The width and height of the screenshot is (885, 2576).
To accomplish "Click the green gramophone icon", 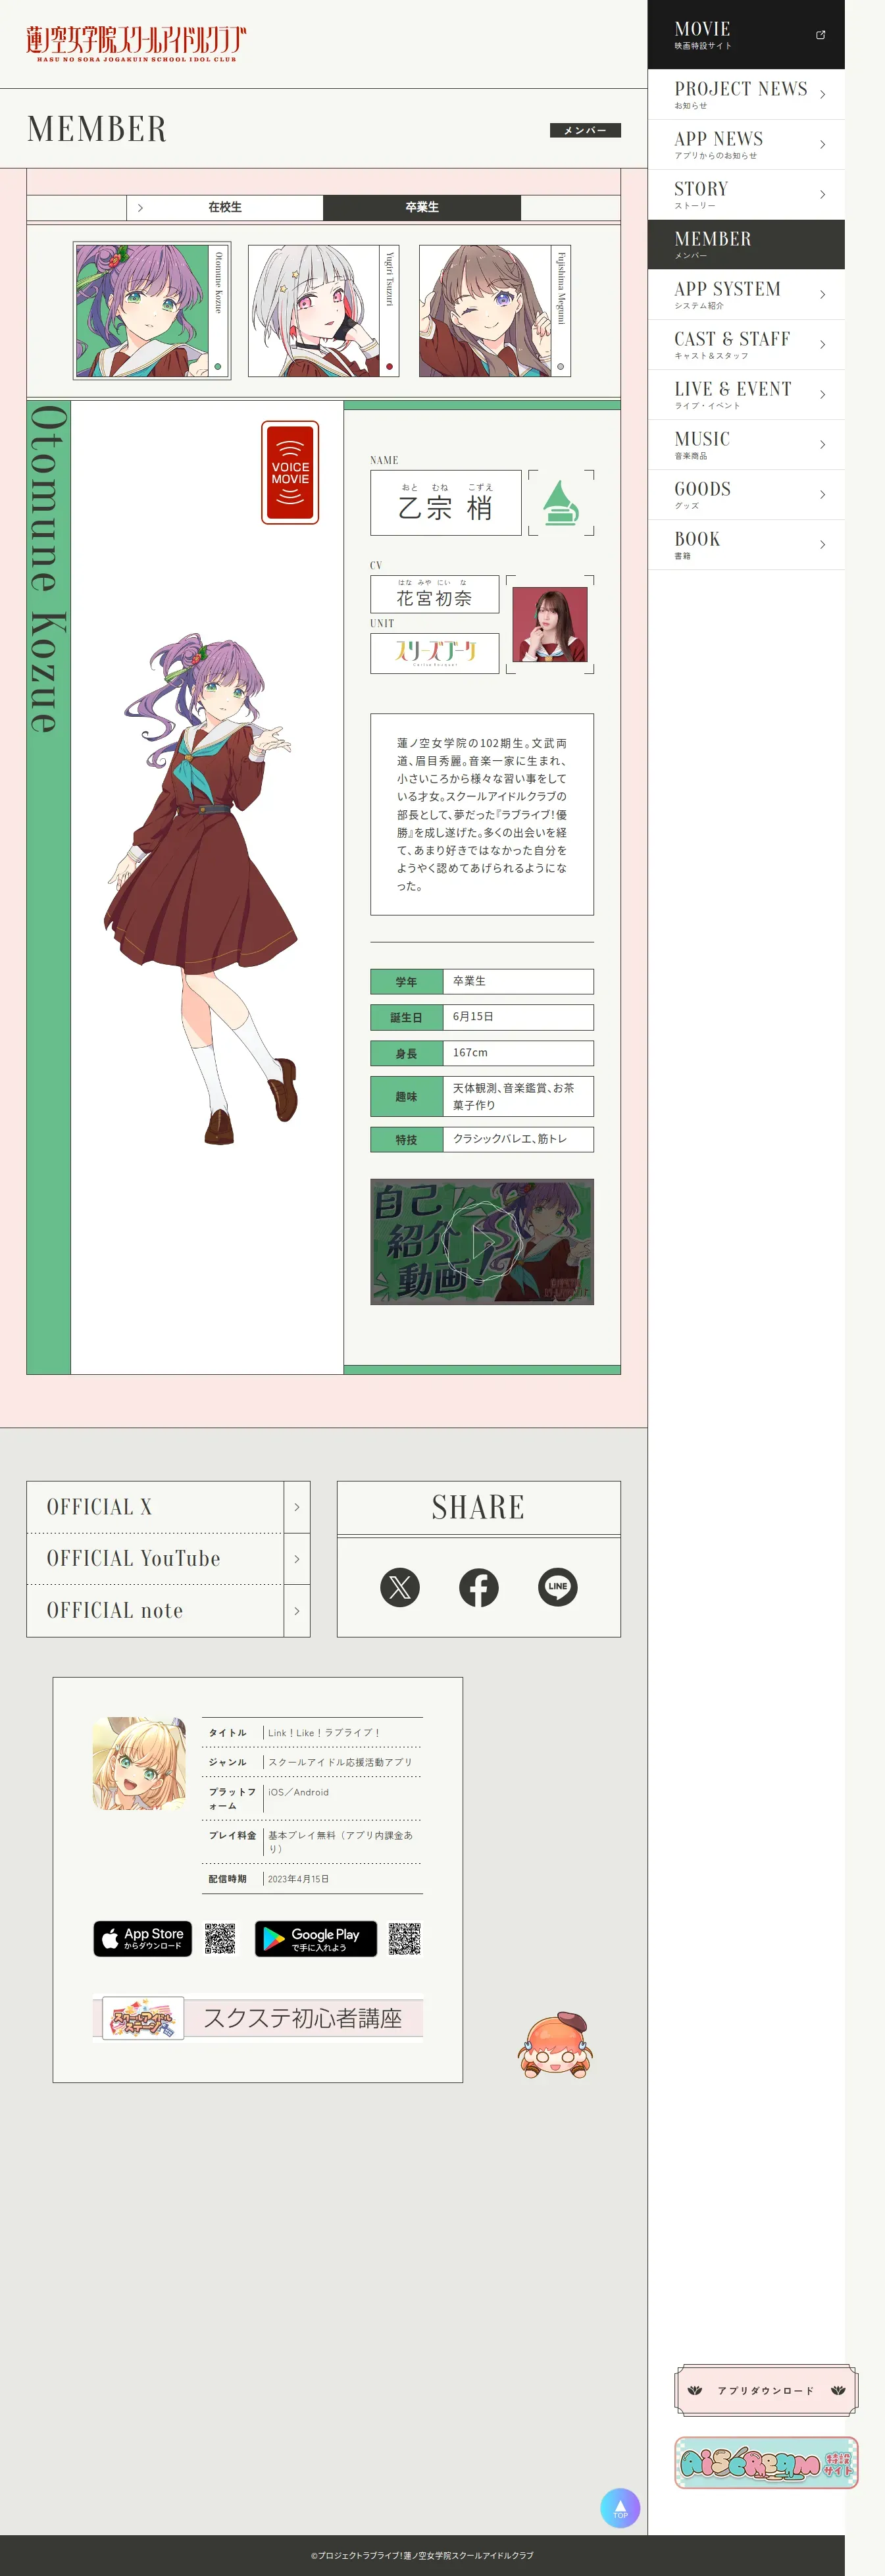I will [x=561, y=502].
